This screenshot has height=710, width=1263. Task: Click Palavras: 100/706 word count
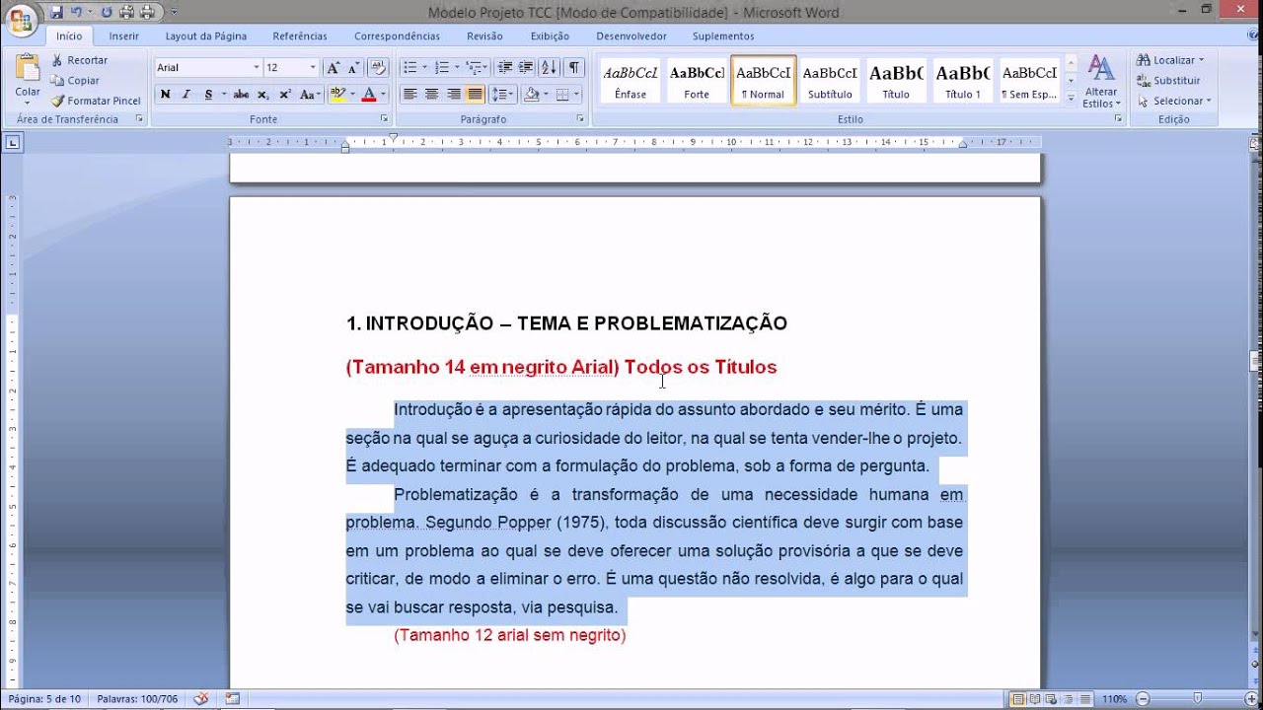click(x=137, y=699)
